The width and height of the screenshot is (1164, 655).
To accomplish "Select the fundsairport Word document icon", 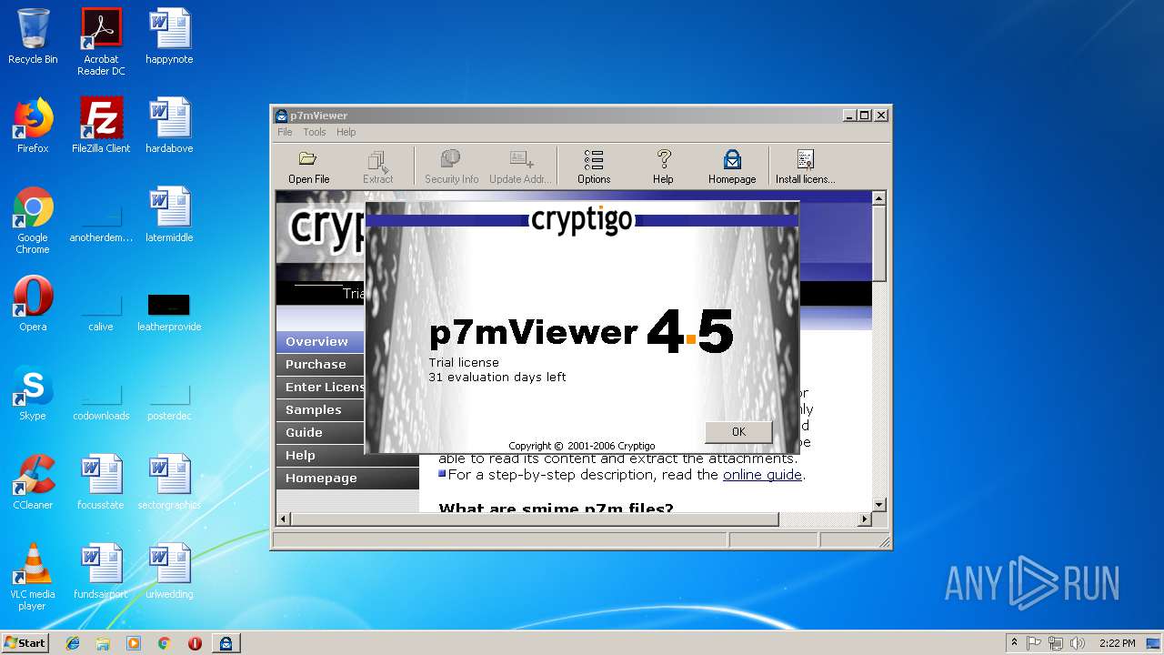I will click(x=101, y=571).
